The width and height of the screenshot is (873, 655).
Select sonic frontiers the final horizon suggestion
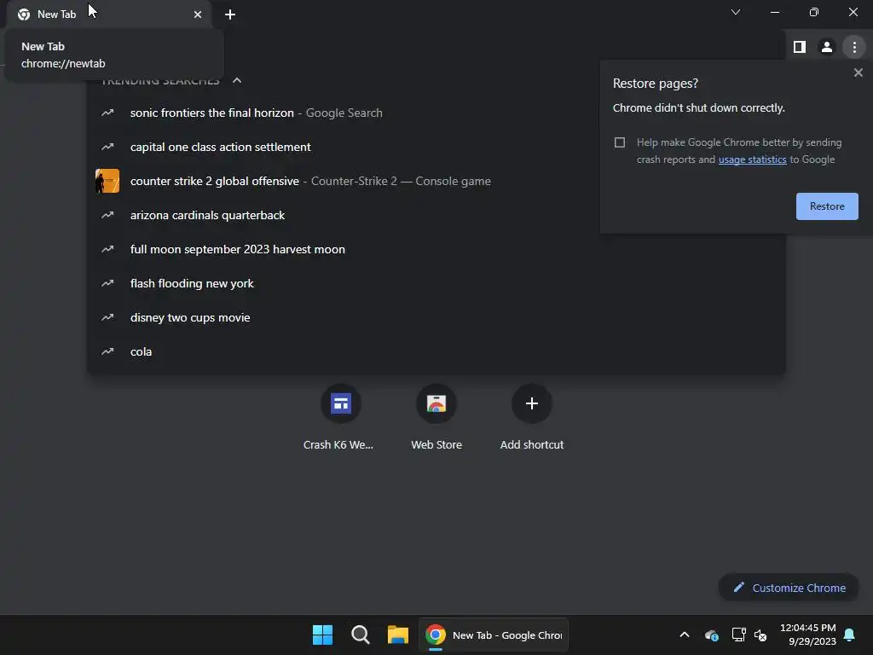[436, 113]
